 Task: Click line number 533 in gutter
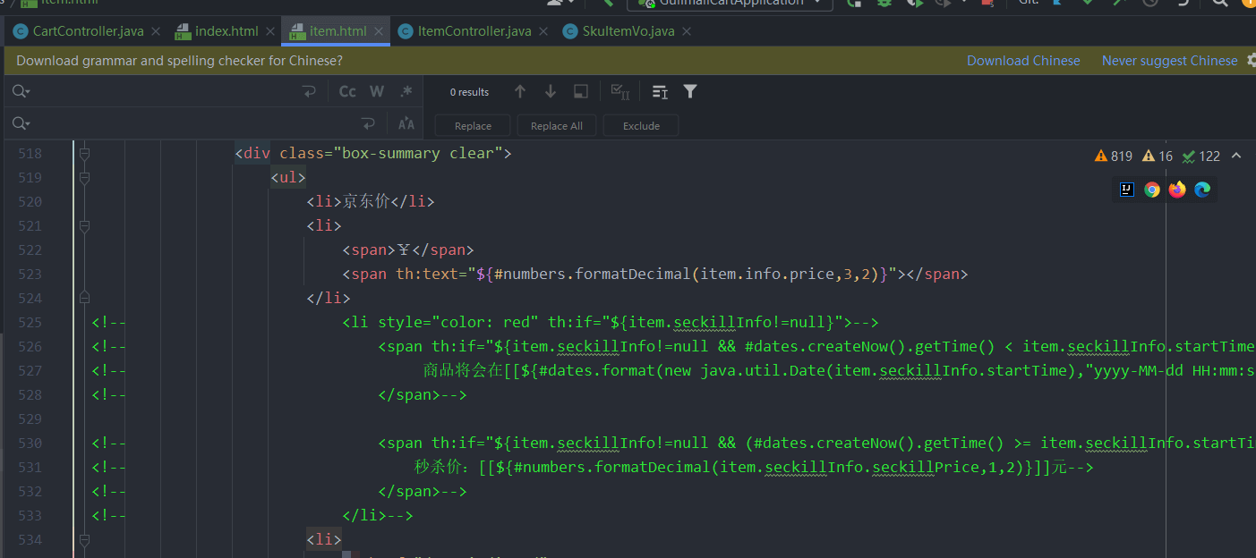[x=30, y=516]
